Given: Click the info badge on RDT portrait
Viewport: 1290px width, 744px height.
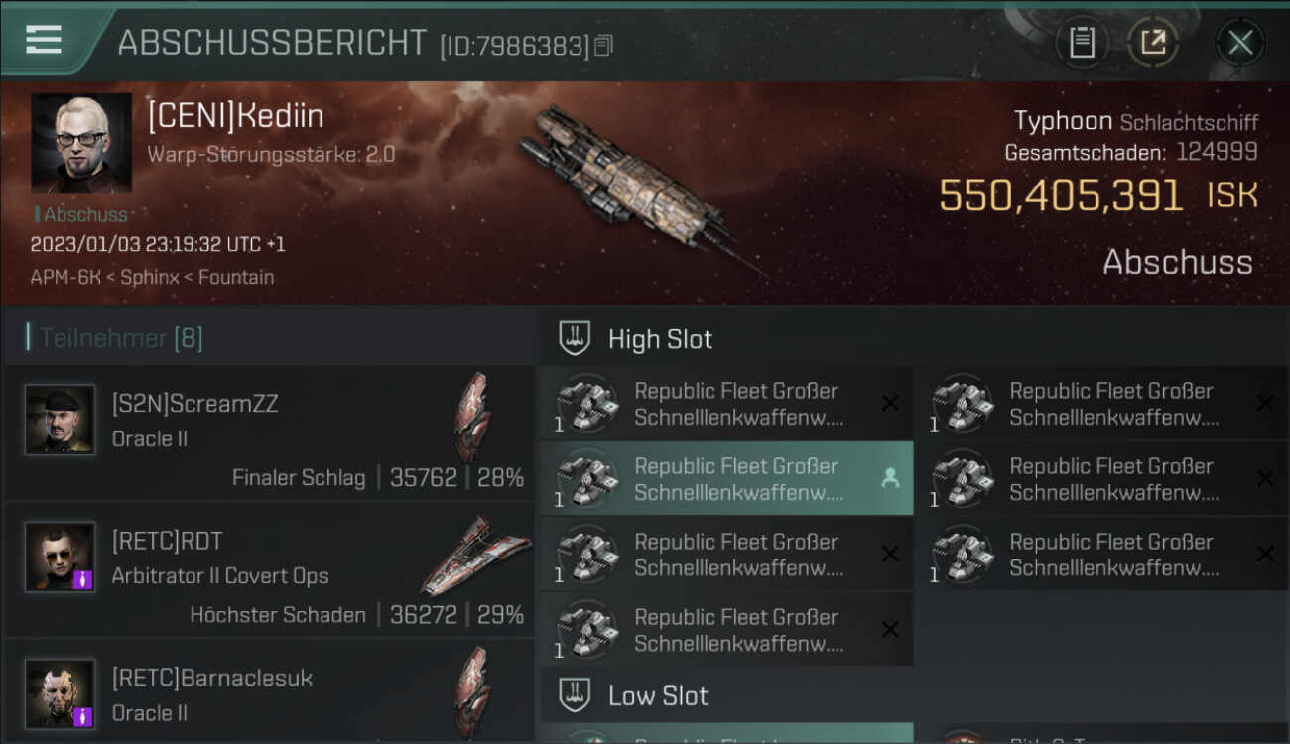Looking at the screenshot, I should coord(83,579).
